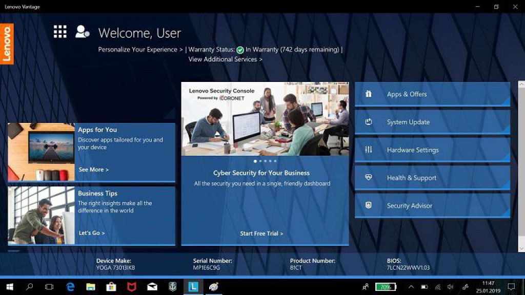Open Health & Support menu
This screenshot has width=525, height=295.
click(432, 178)
